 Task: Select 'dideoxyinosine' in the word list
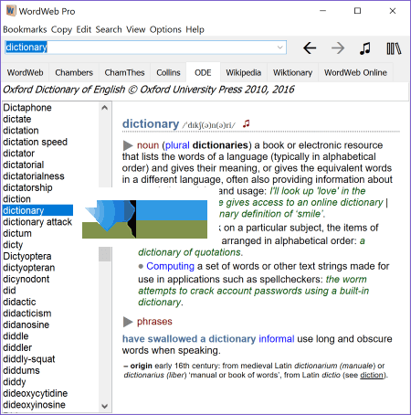coord(34,405)
